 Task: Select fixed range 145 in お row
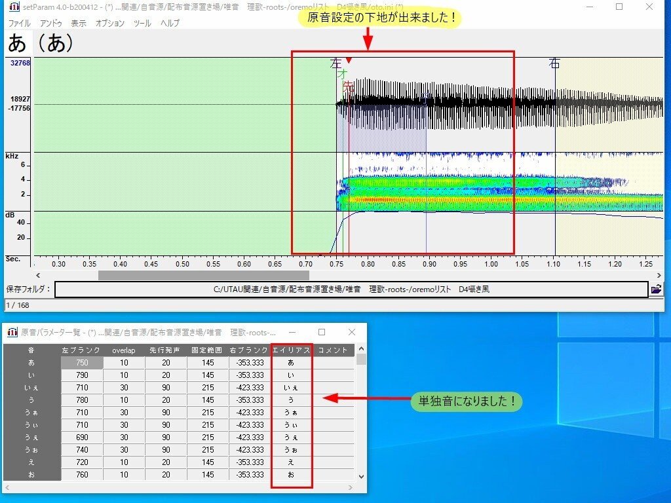point(208,474)
